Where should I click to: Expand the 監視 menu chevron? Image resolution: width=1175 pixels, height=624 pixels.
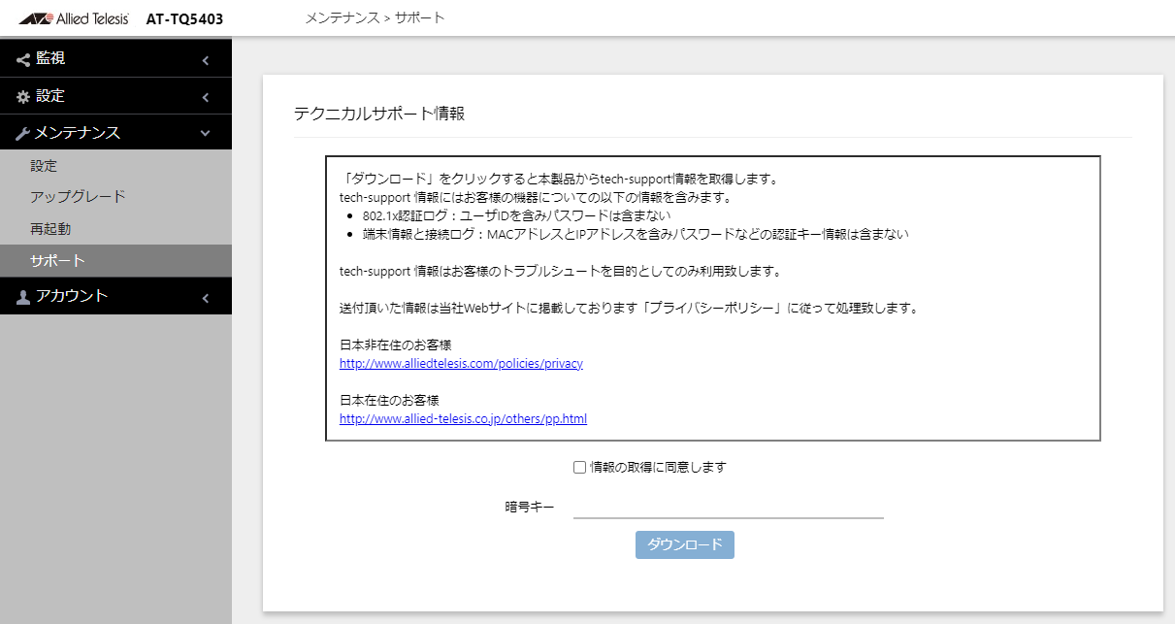[205, 60]
